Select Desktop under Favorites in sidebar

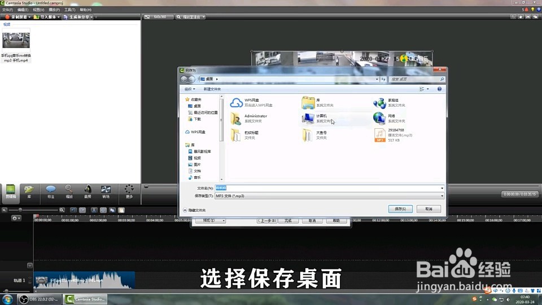(195, 106)
